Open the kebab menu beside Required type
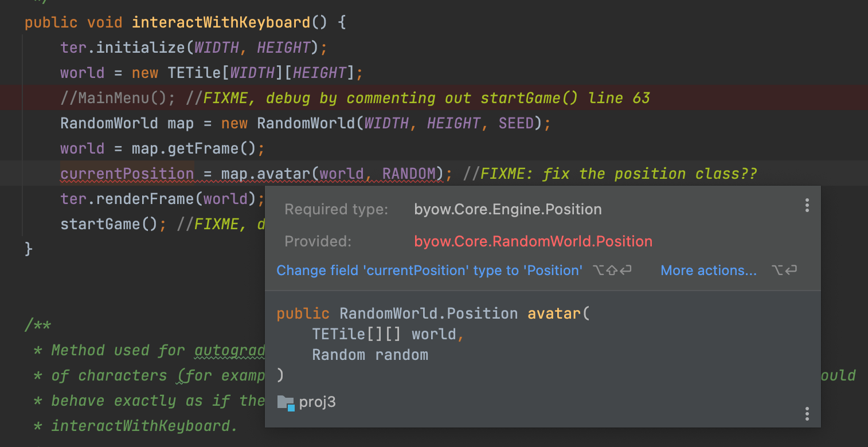 [807, 205]
